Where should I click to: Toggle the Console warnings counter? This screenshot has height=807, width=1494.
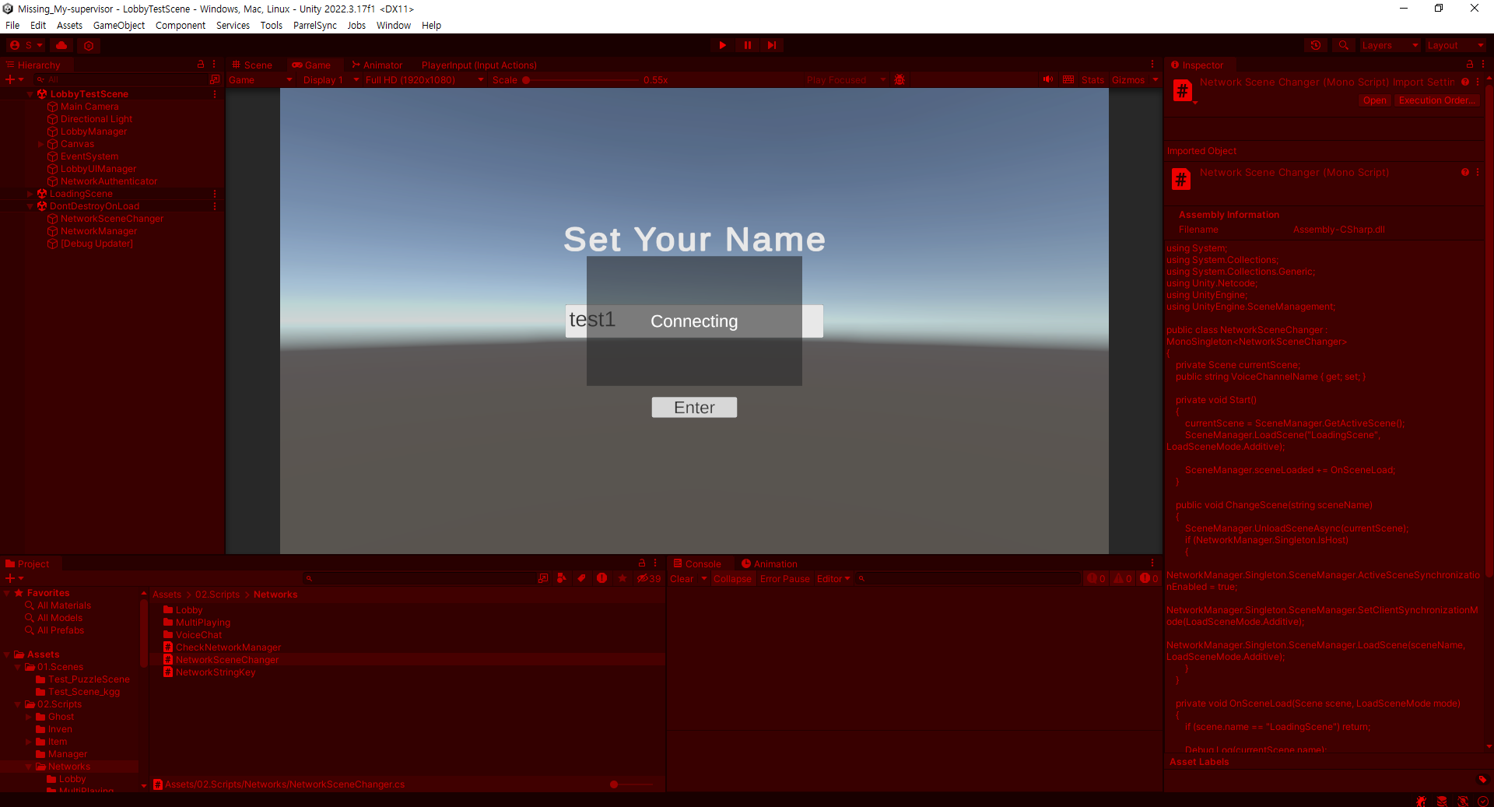(1123, 578)
